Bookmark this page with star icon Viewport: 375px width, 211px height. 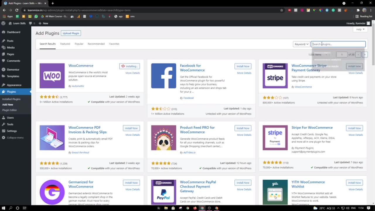click(282, 10)
